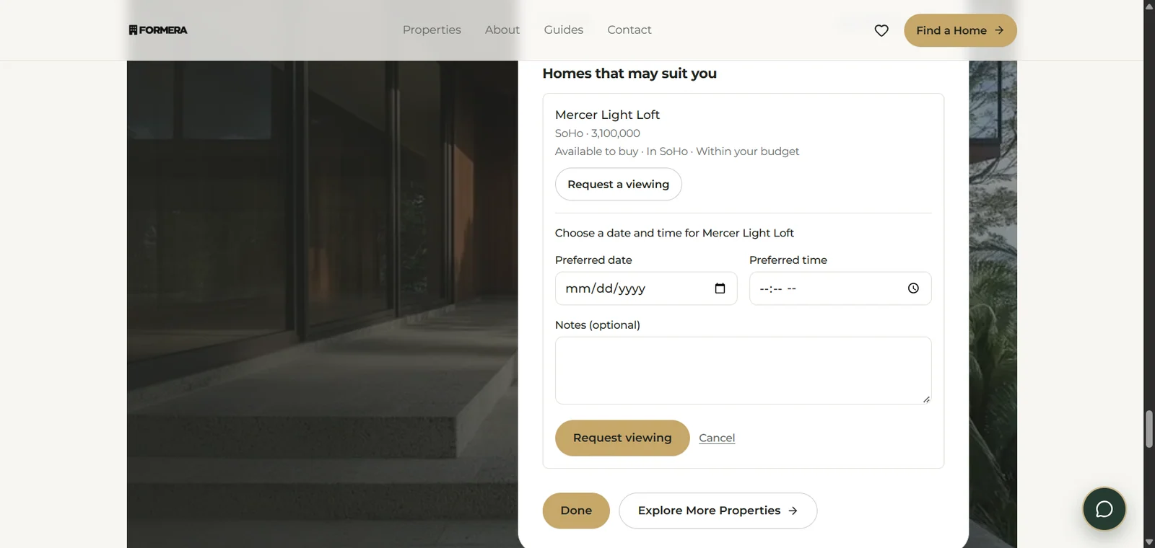Open Explore More Properties
Viewport: 1155px width, 548px height.
click(718, 511)
